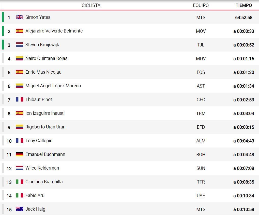Click team code ALM for Tony Gallopin

[201, 141]
